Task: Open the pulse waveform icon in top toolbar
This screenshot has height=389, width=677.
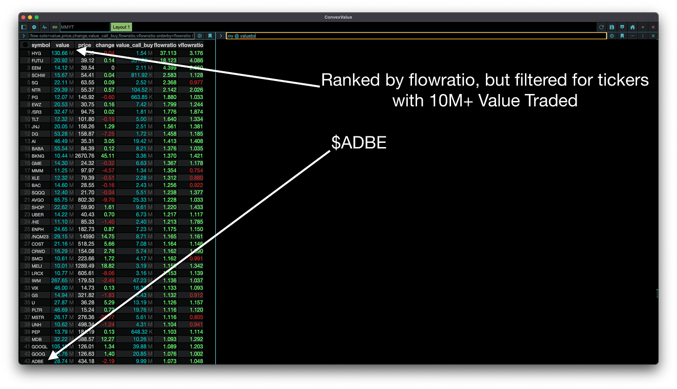Action: pos(45,27)
